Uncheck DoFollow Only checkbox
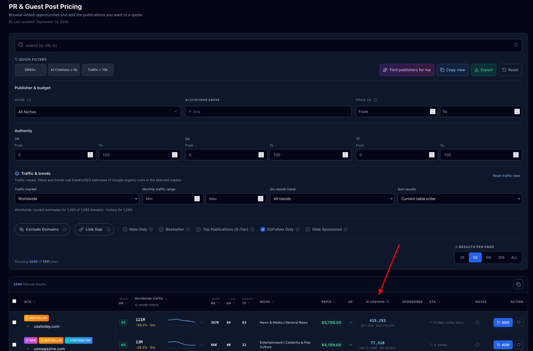533x351 pixels. (x=263, y=229)
